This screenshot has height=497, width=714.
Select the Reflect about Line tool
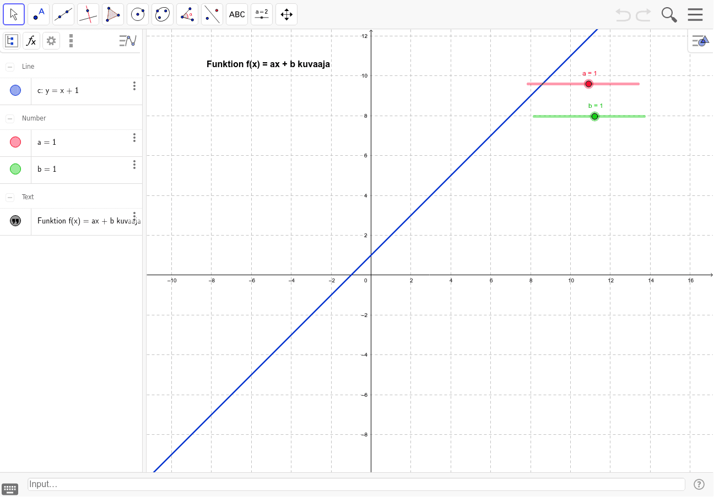pyautogui.click(x=212, y=14)
